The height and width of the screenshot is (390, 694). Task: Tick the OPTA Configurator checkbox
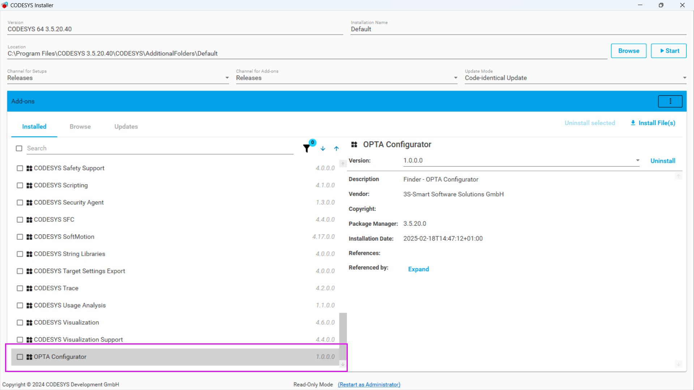20,357
